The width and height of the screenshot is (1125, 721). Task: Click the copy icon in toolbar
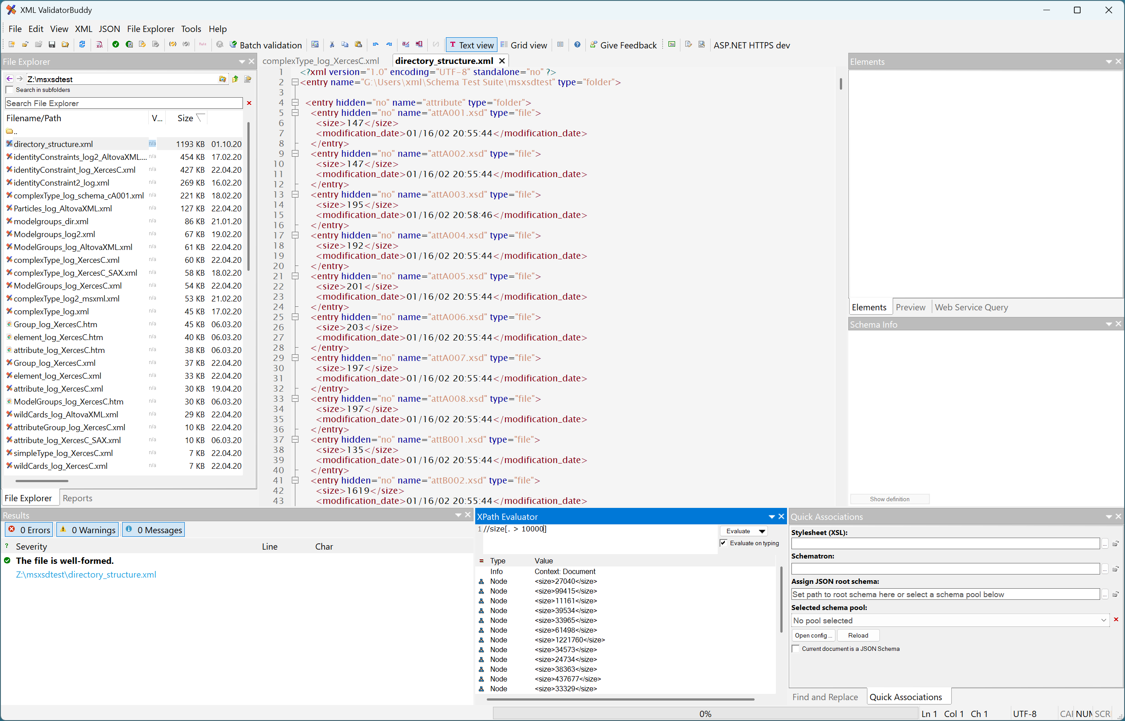click(x=345, y=44)
